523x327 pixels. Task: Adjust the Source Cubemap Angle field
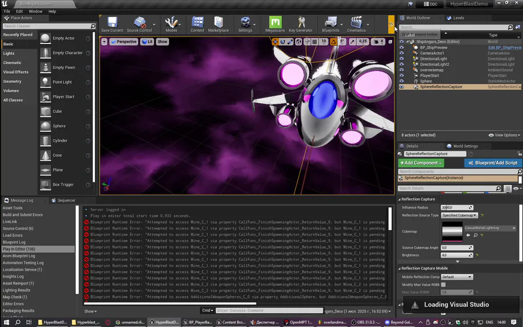(457, 247)
